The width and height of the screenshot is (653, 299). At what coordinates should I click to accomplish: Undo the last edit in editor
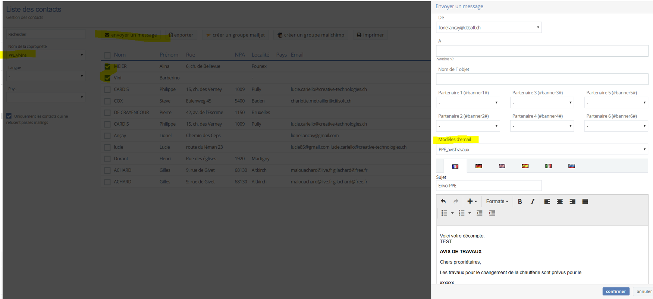click(443, 201)
